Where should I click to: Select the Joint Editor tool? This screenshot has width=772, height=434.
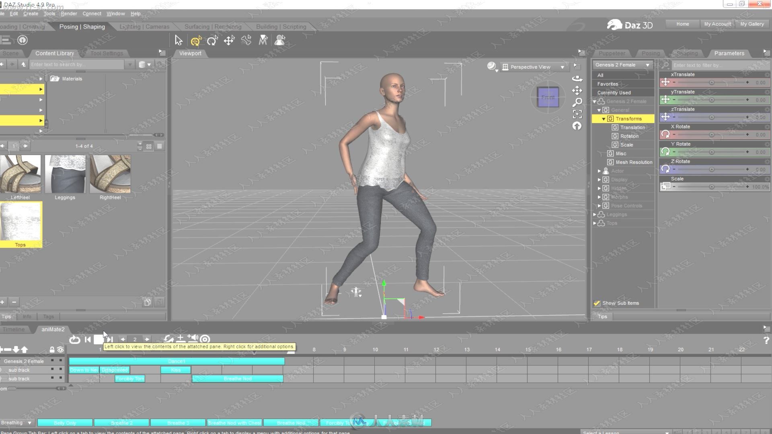246,41
